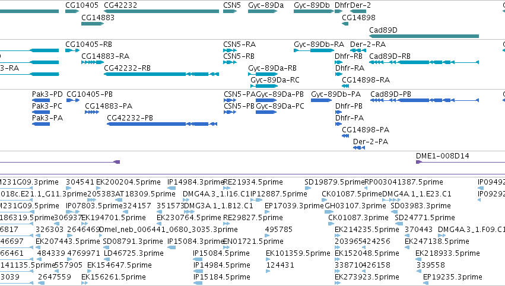Image resolution: width=505 pixels, height=286 pixels.
Task: Open EST LD46725.3prime
Action: tap(134, 254)
